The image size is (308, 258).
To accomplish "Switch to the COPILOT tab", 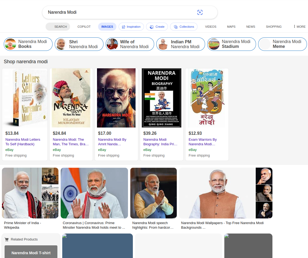I will pos(84,27).
